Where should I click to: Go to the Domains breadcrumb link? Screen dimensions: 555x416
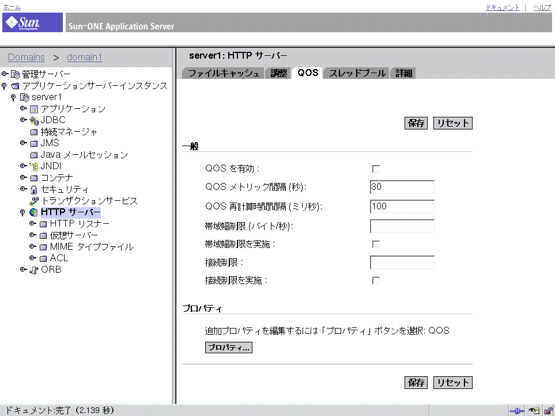point(26,58)
